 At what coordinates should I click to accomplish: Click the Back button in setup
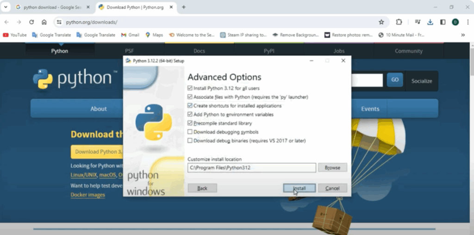[202, 188]
